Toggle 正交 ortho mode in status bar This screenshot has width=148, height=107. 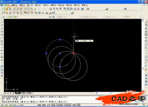click(49, 105)
